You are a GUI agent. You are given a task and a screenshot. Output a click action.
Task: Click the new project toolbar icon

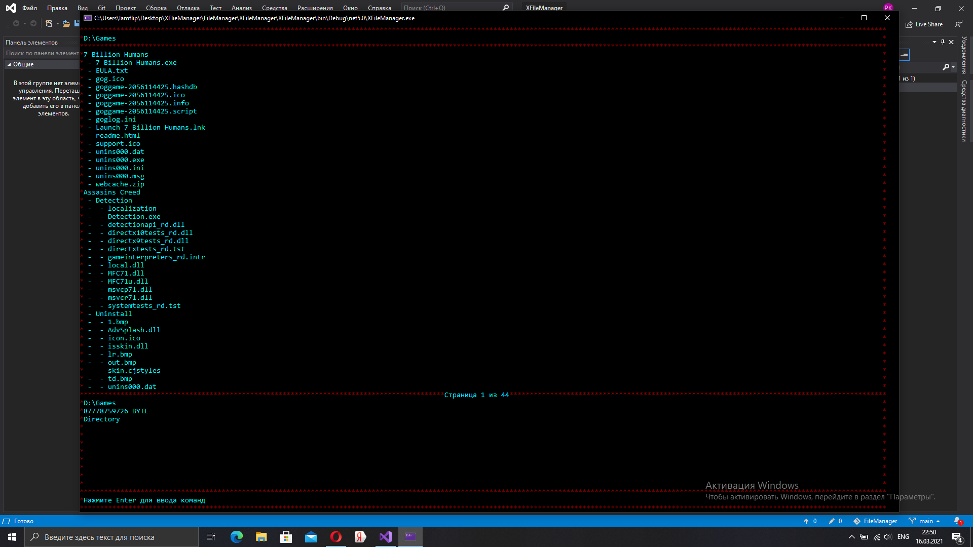(49, 23)
